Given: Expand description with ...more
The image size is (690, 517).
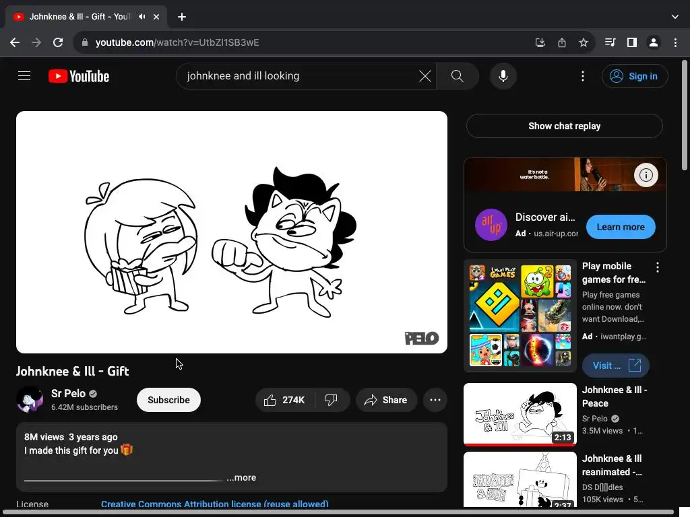Looking at the screenshot, I should pos(241,477).
